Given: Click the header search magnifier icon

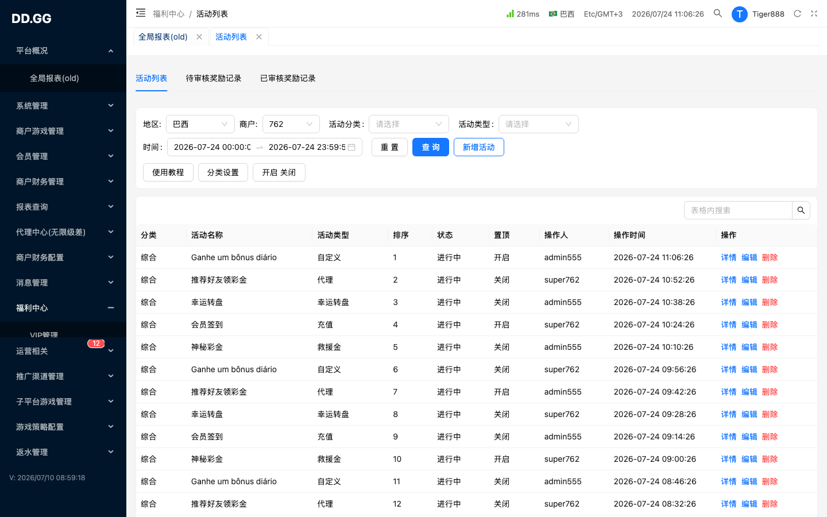Looking at the screenshot, I should [x=718, y=13].
